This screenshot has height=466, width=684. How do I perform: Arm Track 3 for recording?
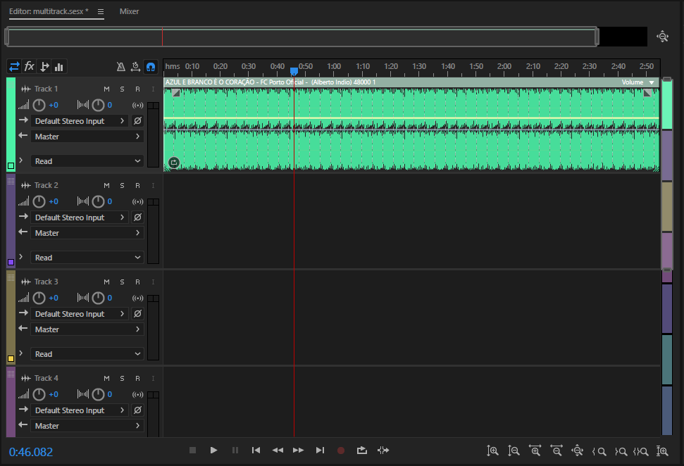tap(137, 282)
